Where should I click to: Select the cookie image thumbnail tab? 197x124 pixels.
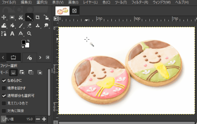(x=62, y=11)
